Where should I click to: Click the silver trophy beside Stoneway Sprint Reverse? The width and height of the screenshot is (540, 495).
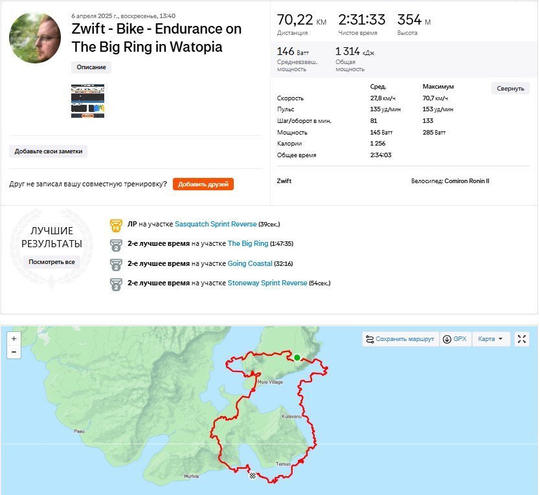[116, 285]
